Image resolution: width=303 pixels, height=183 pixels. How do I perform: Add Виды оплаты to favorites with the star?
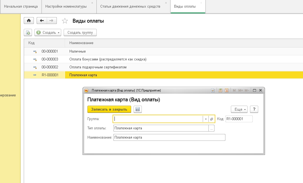point(65,21)
